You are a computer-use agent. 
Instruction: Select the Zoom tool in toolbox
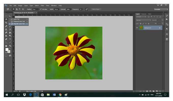(10, 46)
